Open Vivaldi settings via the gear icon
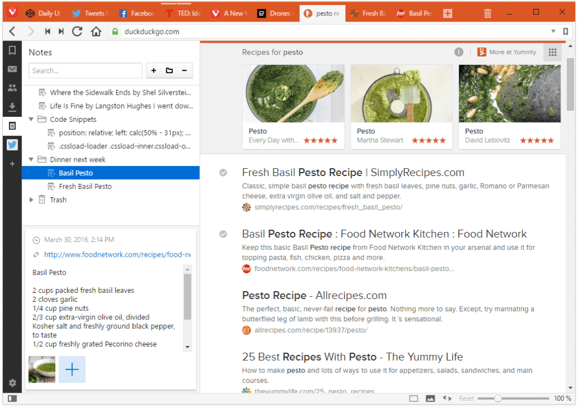The height and width of the screenshot is (408, 578). pyautogui.click(x=12, y=383)
